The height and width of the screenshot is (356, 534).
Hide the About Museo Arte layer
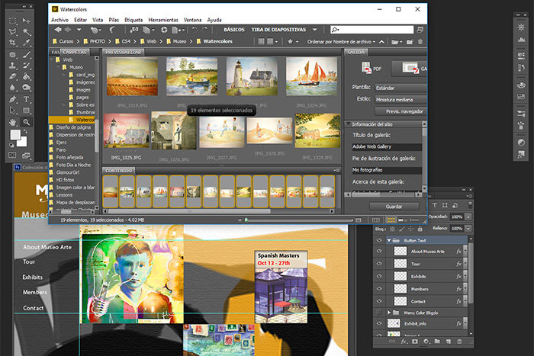coord(379,251)
